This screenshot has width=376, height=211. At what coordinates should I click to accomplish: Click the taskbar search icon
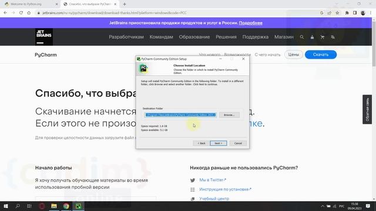point(18,206)
